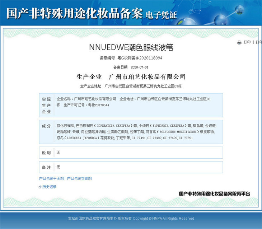262x229 pixels.
Task: Click the history record popup icon
Action: pos(40,187)
